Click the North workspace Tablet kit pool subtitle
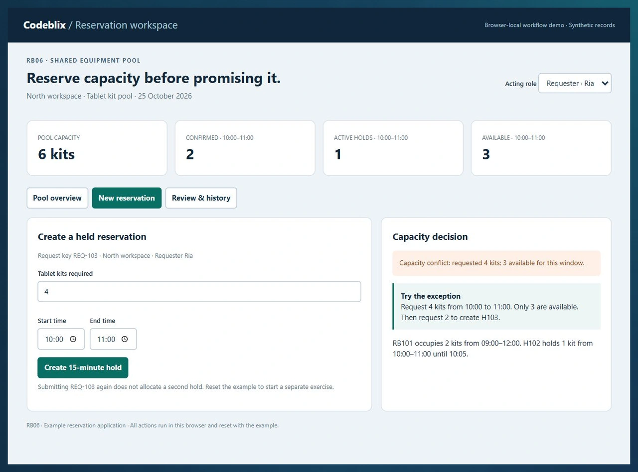Screen dimensions: 638x472 [x=109, y=96]
